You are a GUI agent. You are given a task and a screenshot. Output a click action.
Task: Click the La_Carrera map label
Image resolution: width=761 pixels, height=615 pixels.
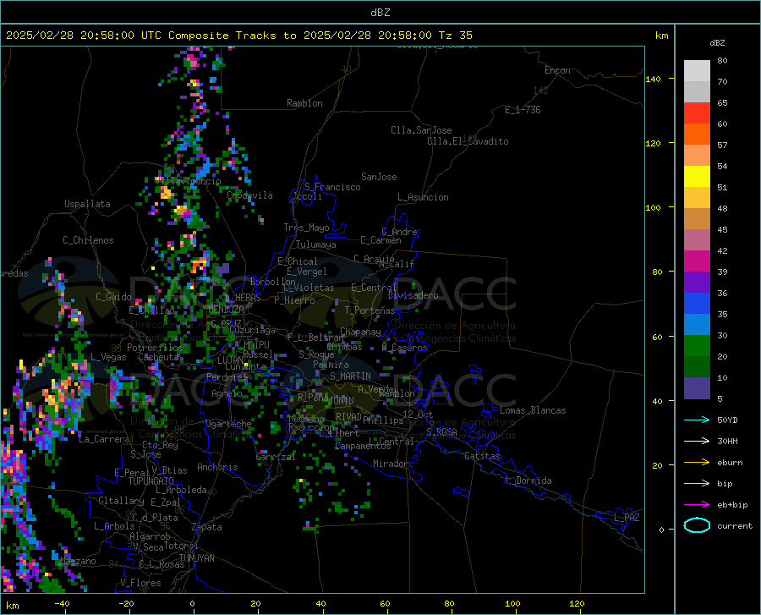tap(104, 439)
